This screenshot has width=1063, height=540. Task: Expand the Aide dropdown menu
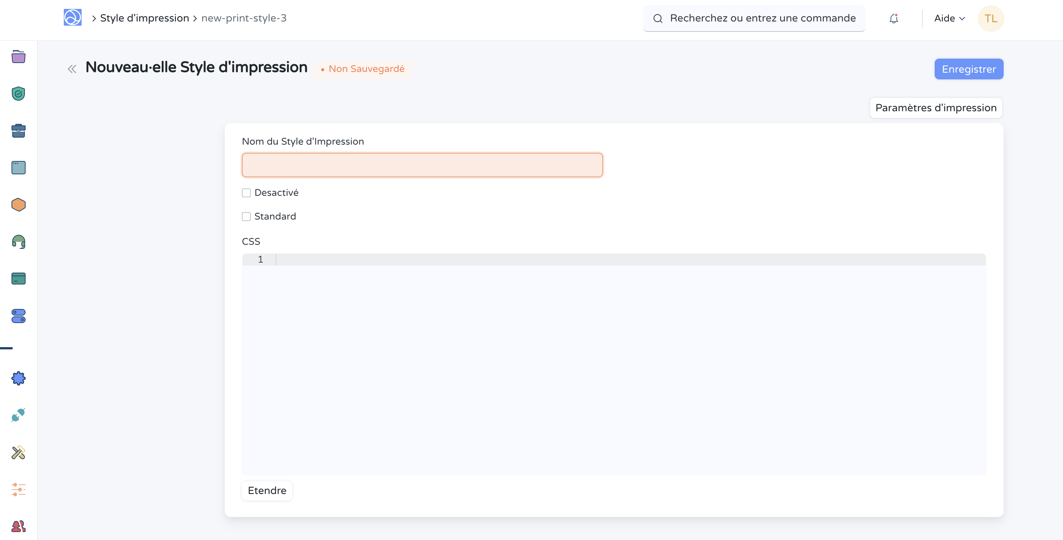pos(949,19)
